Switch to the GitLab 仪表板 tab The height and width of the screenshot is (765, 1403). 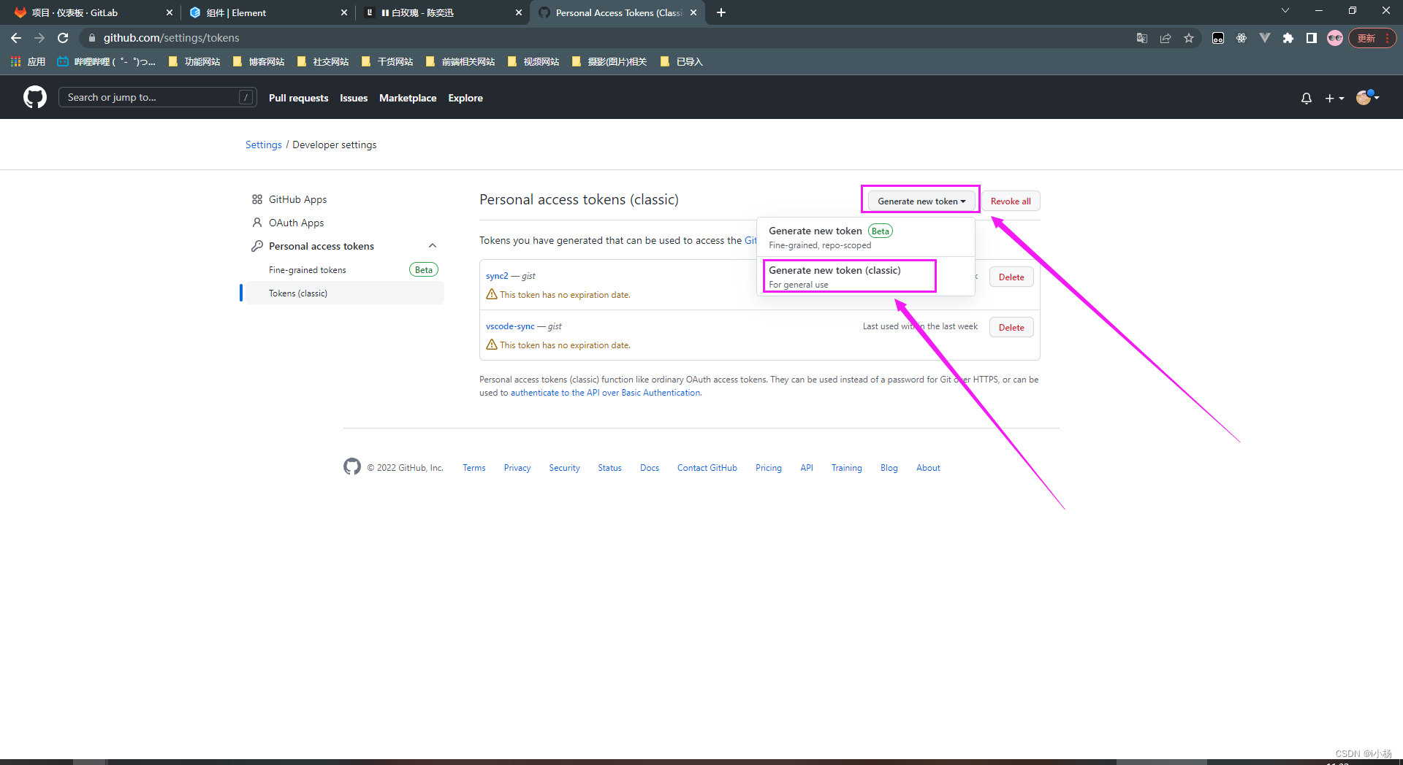[91, 12]
